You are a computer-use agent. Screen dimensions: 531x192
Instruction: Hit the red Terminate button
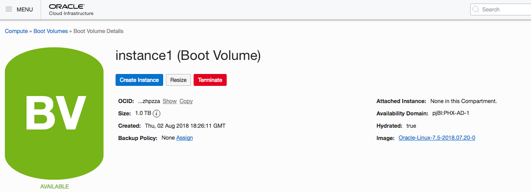210,80
